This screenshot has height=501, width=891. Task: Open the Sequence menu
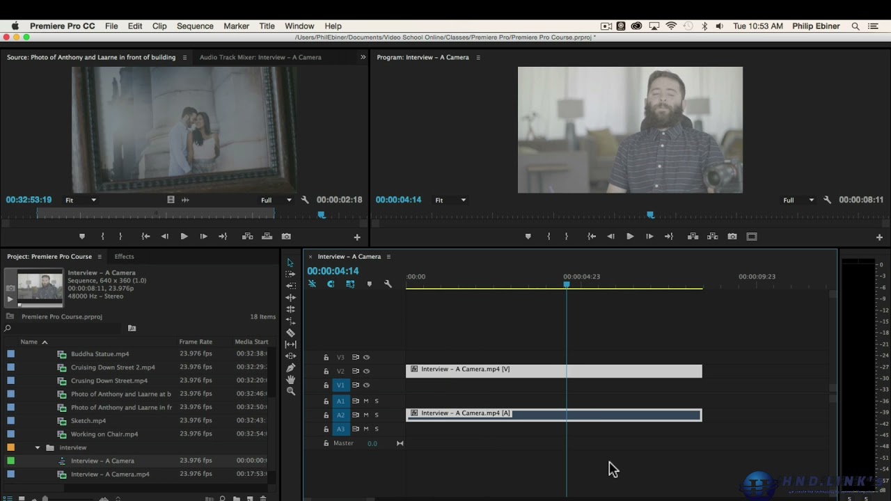pyautogui.click(x=195, y=26)
